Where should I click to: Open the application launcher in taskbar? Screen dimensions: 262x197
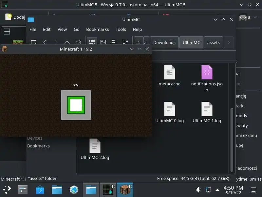pos(7,190)
